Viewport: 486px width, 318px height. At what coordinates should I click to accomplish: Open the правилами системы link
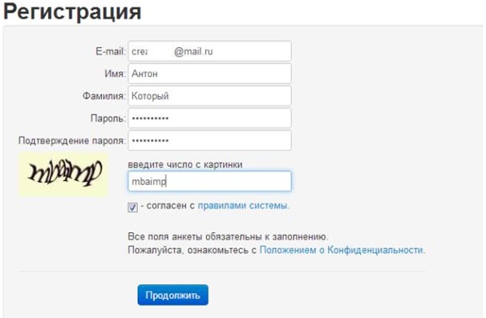[243, 206]
